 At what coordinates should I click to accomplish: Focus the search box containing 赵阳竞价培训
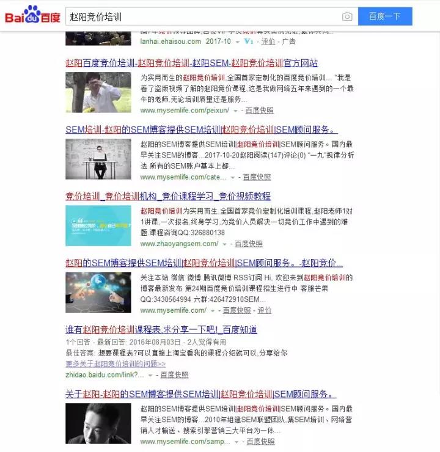click(x=202, y=16)
